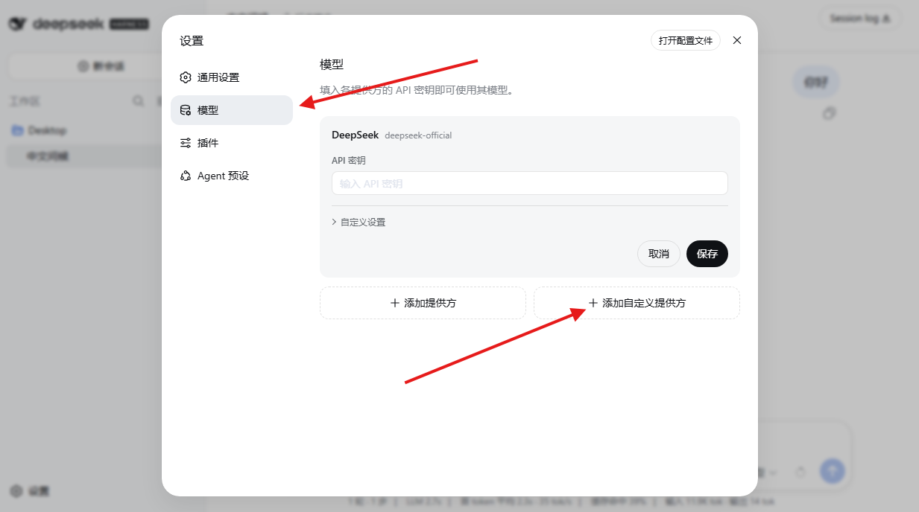The image size is (919, 512).
Task: Click the 填入各提供方的 API 密钥 description text
Action: point(417,90)
